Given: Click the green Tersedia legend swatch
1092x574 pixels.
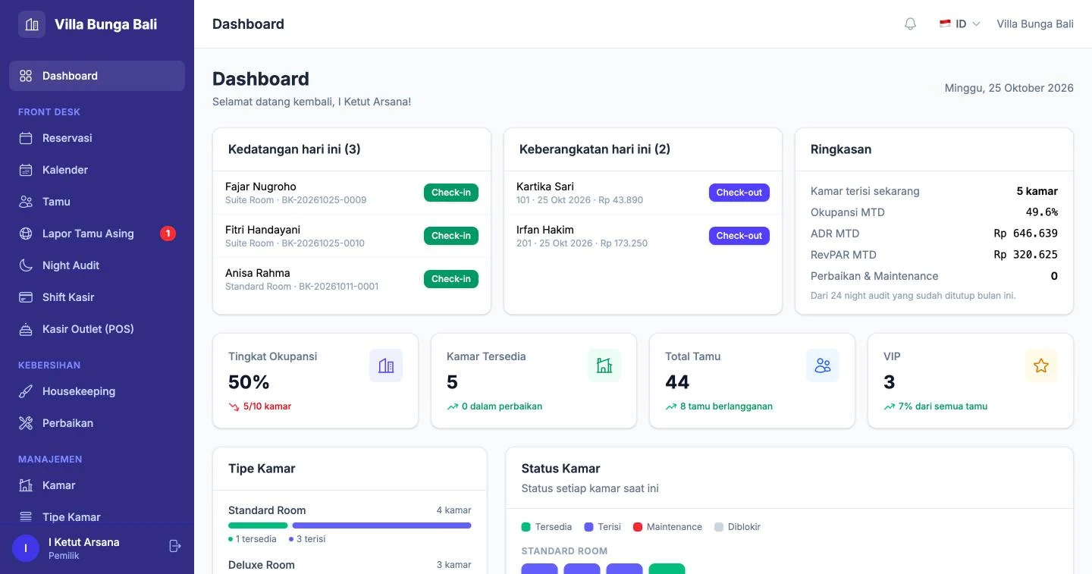Looking at the screenshot, I should [x=526, y=527].
